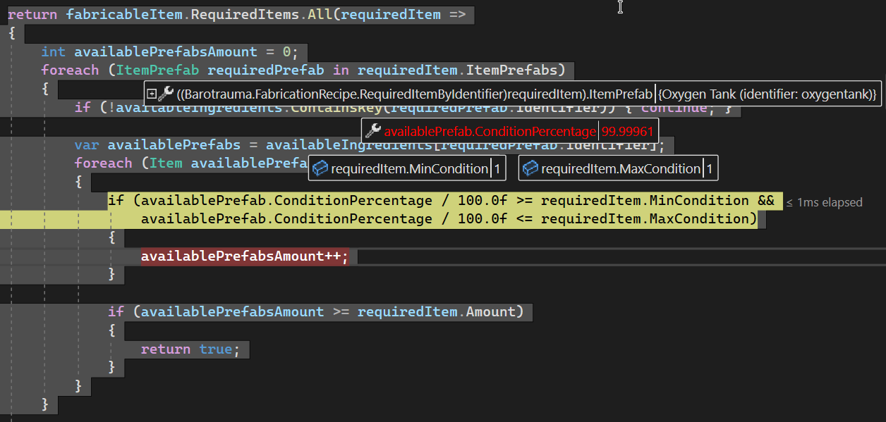Screen dimensions: 886x422
Task: Click wrench icon beside ConditionPercentage tooltip
Action: pos(372,130)
